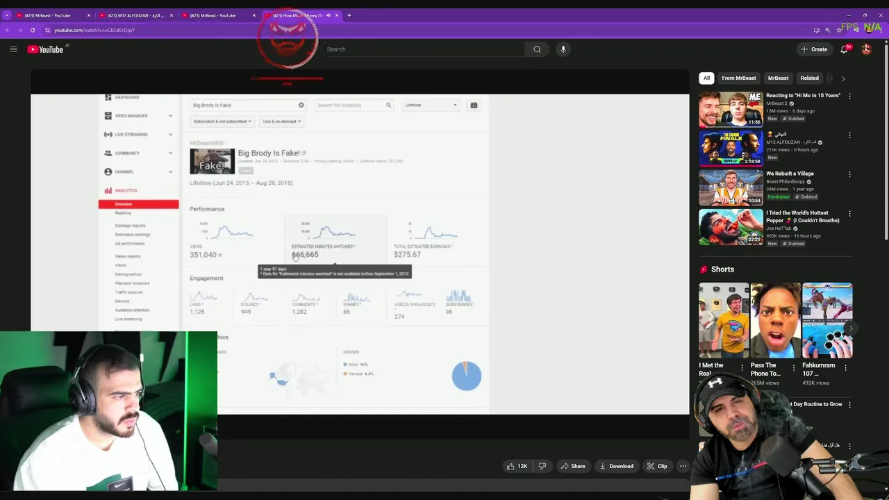Open options for World's Hottest Pepper video
Screen dimensions: 889x500
coord(849,214)
